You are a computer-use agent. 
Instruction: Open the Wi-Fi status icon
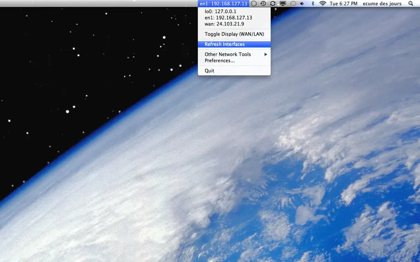coord(323,4)
